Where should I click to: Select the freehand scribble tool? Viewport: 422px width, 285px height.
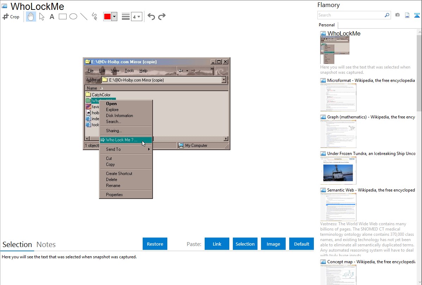(x=94, y=17)
